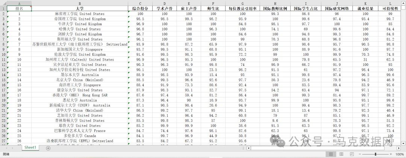The width and height of the screenshot is (406, 158).
Task: Click the 每位教员引用率 header cell
Action: [242, 9]
